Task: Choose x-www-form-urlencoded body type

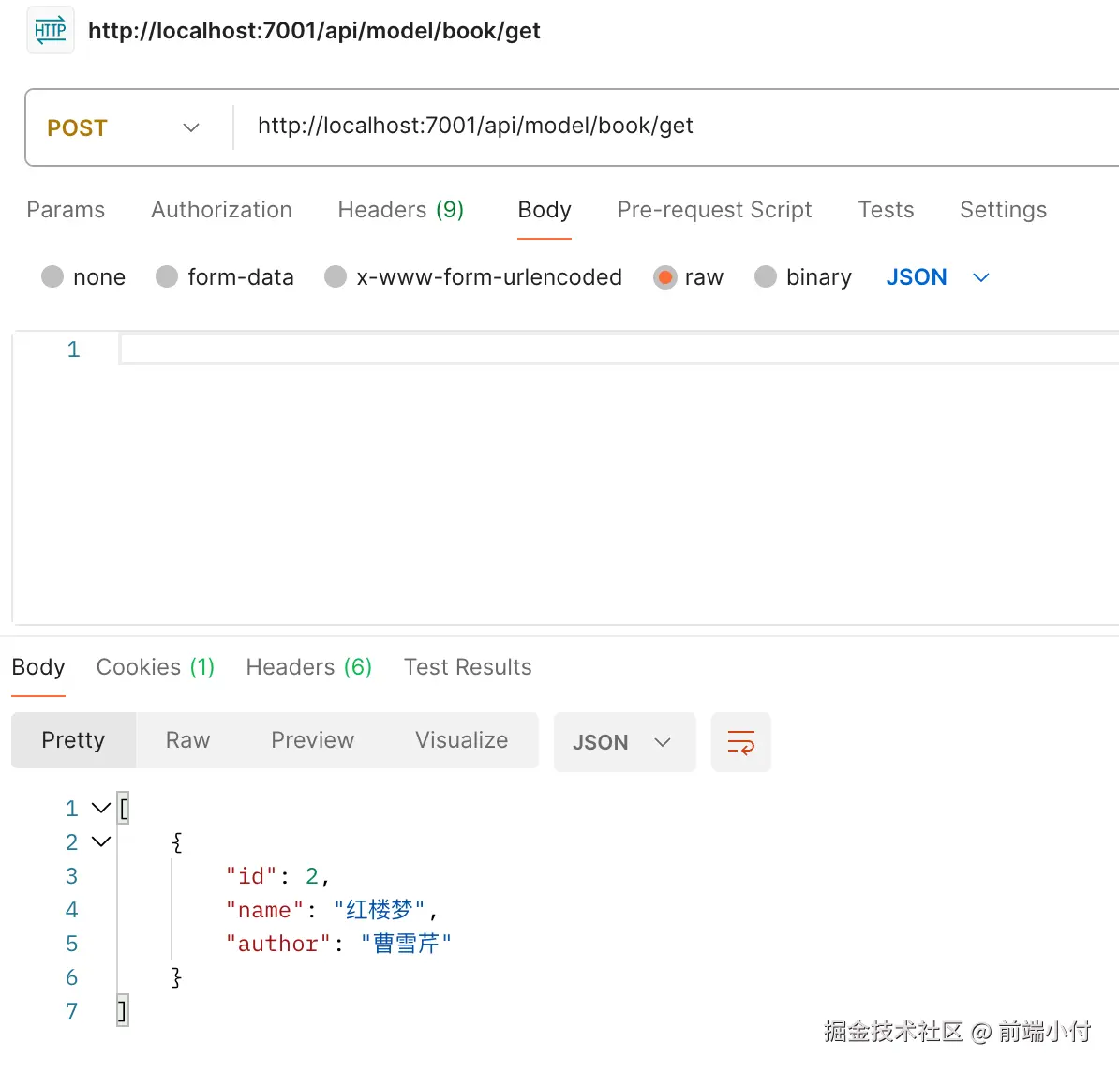Action: tap(336, 277)
